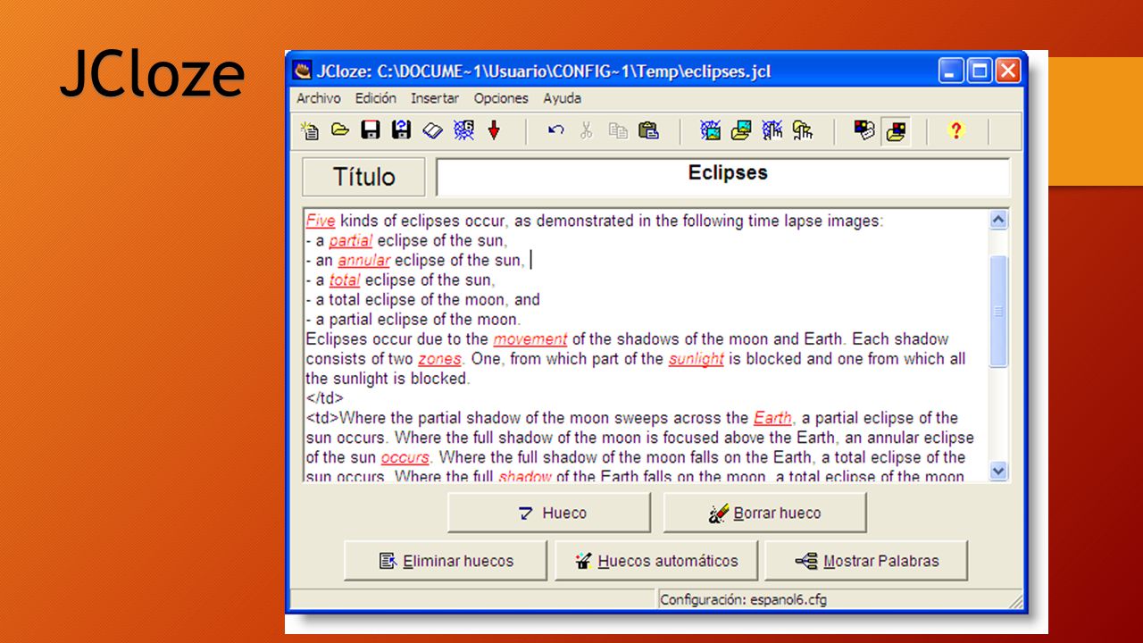The image size is (1143, 643).
Task: Open the Insertar menu
Action: (435, 98)
